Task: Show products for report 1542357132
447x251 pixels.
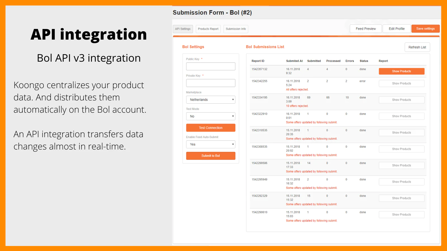Action: tap(401, 71)
